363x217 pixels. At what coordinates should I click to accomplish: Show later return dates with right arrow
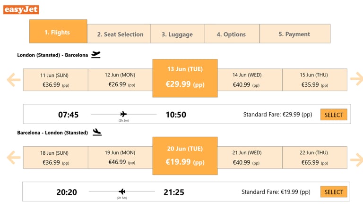(356, 159)
